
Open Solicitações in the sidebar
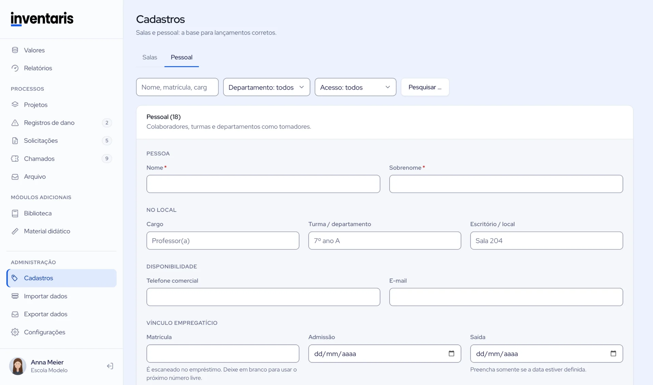pyautogui.click(x=62, y=141)
